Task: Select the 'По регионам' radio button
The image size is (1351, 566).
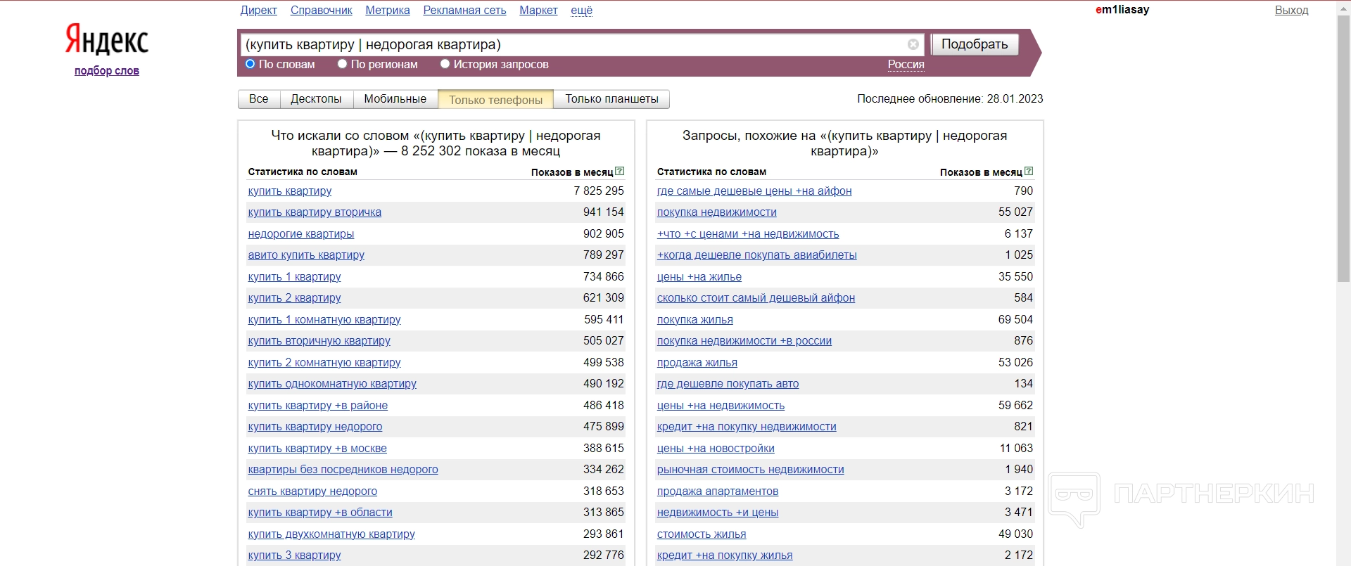Action: (x=343, y=64)
